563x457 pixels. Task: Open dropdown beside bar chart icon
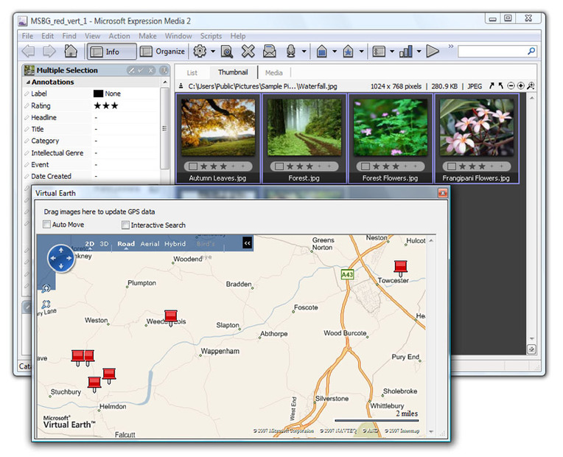[x=419, y=52]
